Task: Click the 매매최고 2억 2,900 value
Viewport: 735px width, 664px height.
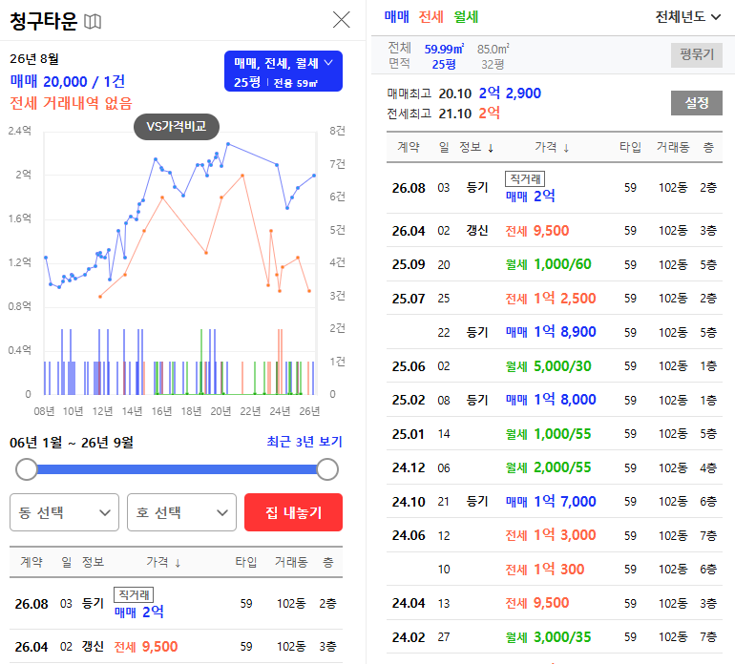Action: click(x=510, y=93)
